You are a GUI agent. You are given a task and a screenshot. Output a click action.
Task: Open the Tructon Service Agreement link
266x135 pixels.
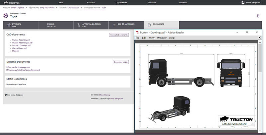pyautogui.click(x=19, y=67)
